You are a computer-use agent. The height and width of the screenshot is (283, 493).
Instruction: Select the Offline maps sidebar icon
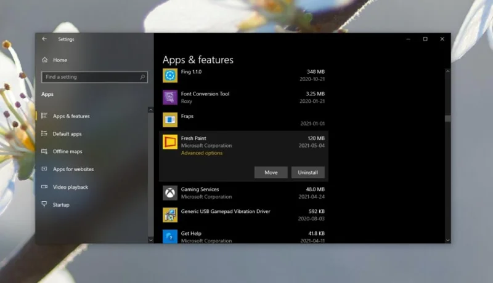tap(44, 151)
